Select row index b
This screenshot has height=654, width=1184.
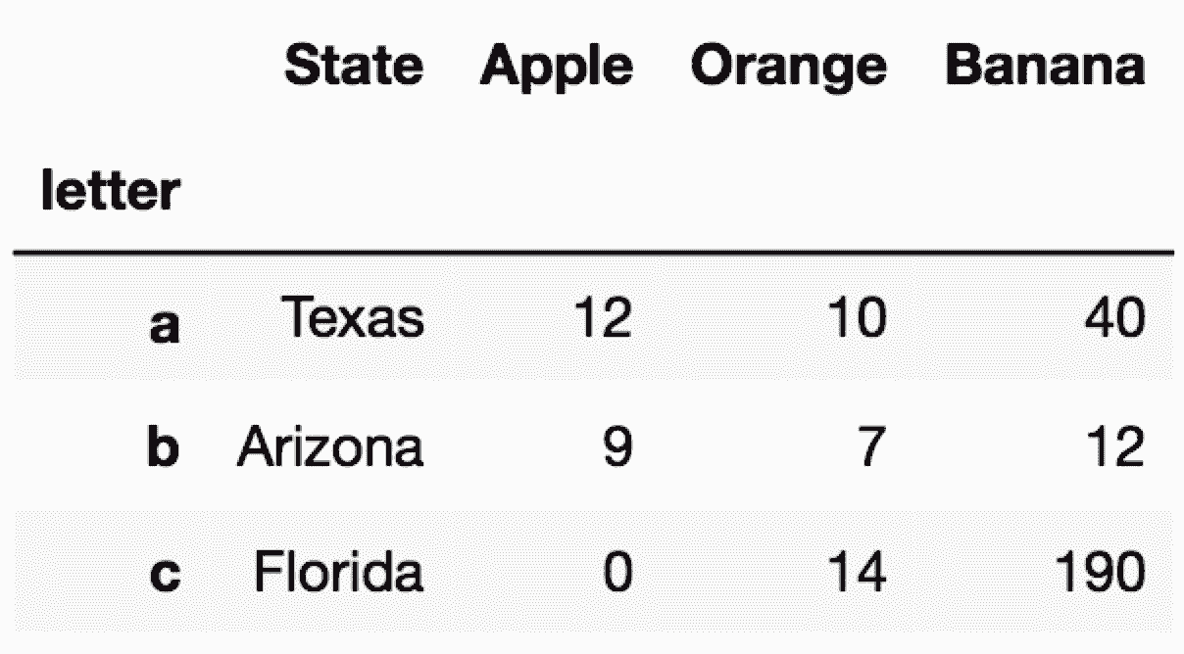pos(163,447)
